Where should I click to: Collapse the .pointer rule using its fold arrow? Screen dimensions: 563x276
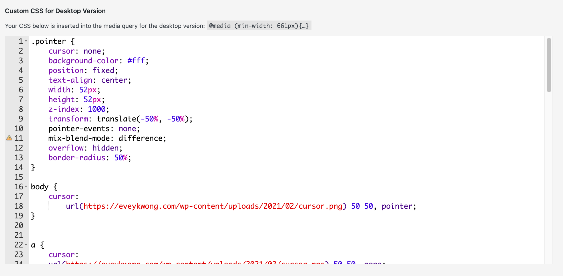point(26,42)
